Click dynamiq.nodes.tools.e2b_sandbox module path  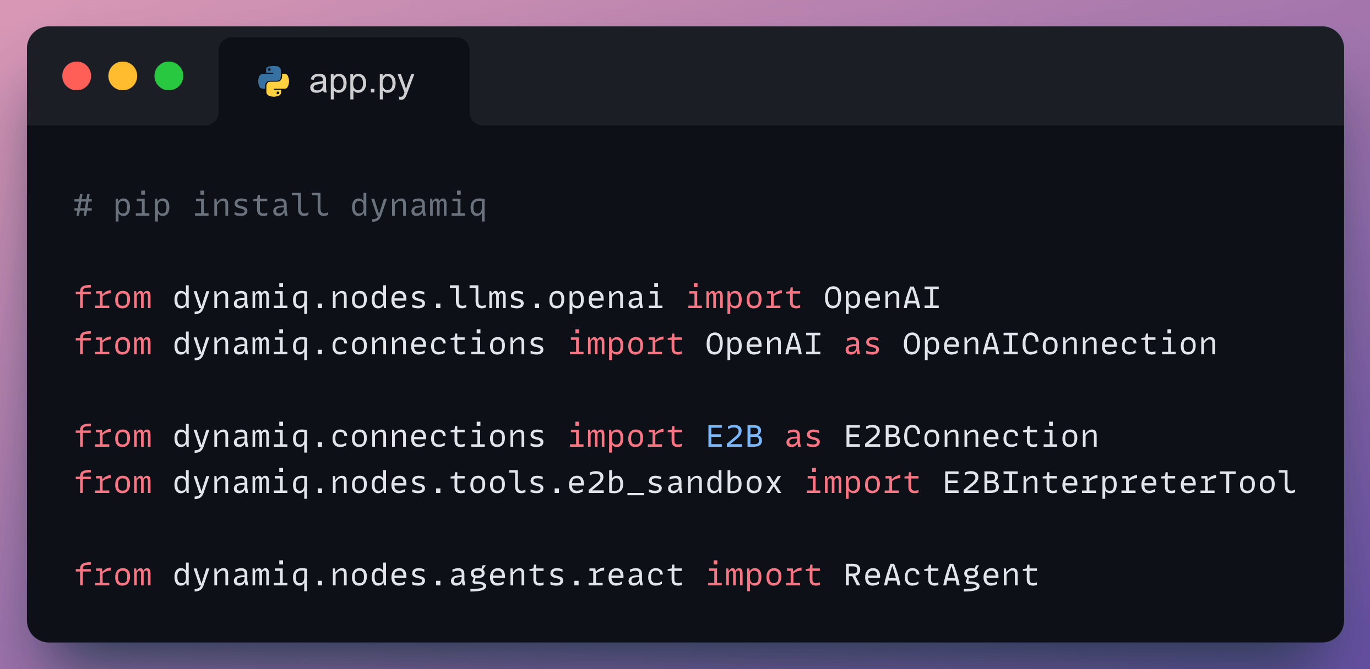pos(477,483)
